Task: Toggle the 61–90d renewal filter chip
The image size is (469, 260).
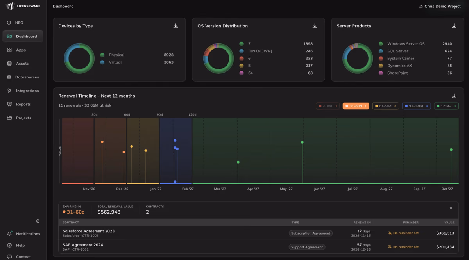Action: (x=385, y=106)
